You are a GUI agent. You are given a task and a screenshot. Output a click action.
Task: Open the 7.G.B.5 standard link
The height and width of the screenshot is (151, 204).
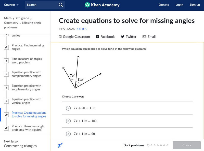[81, 29]
